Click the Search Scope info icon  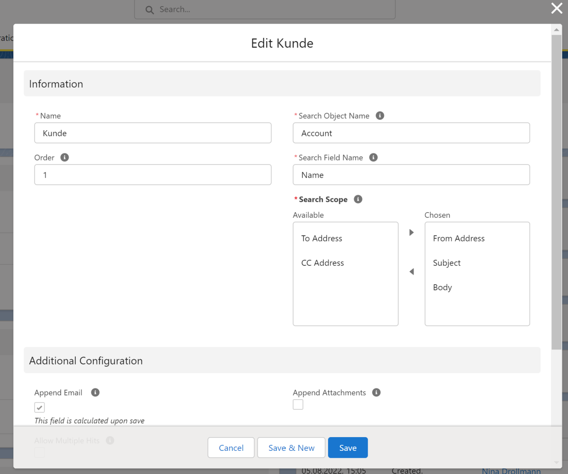coord(358,199)
